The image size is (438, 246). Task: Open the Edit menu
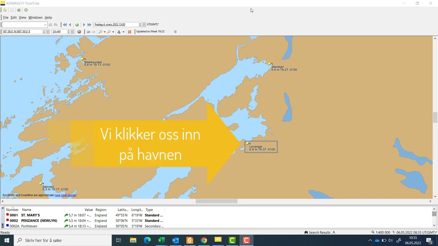[x=13, y=17]
